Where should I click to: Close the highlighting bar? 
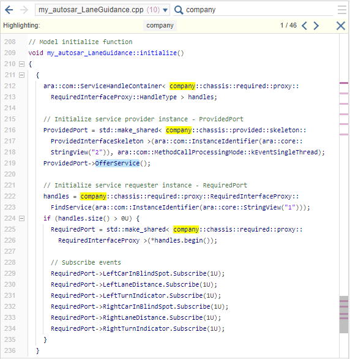[341, 26]
